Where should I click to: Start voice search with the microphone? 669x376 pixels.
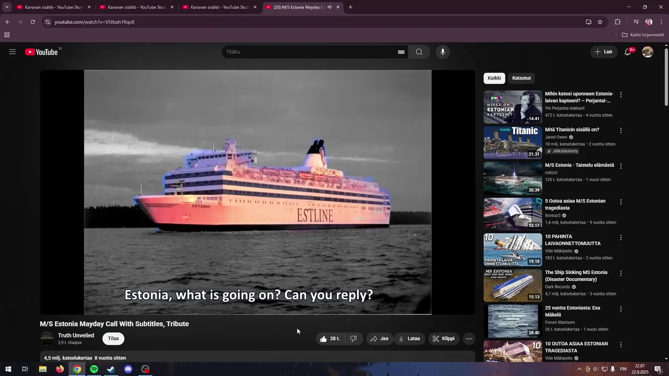tap(443, 52)
